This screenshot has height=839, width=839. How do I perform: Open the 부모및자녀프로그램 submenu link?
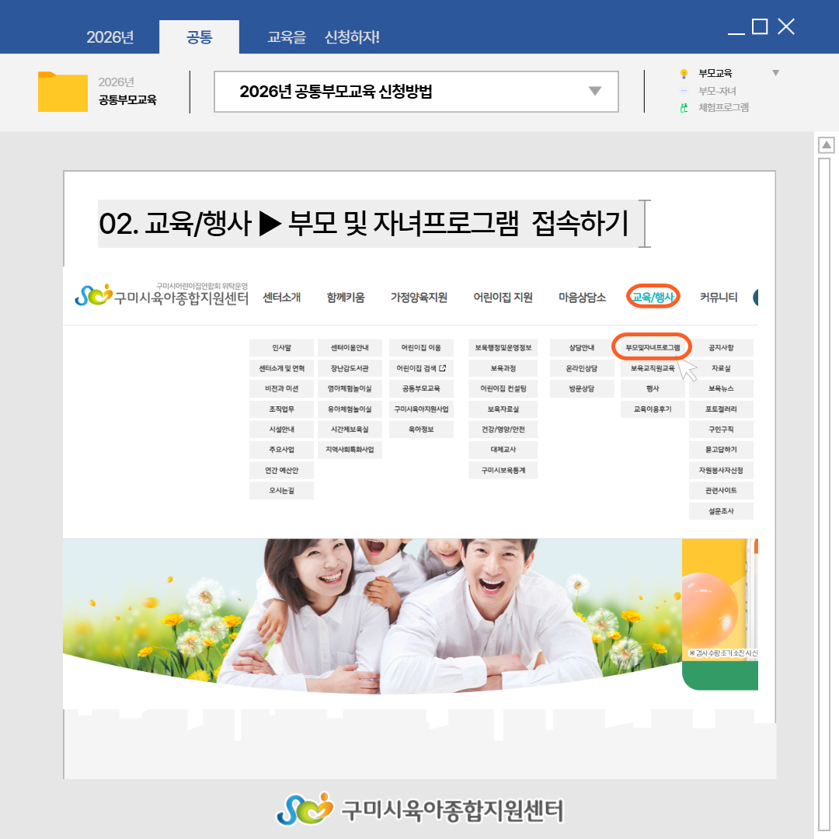pos(652,348)
